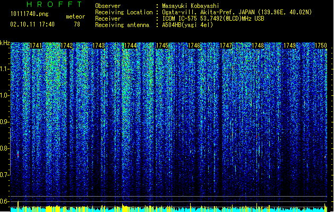Click the red echo spot near 1750 at 0.77 kHz
Image resolution: width=334 pixels, height=212 pixels.
[x=325, y=157]
